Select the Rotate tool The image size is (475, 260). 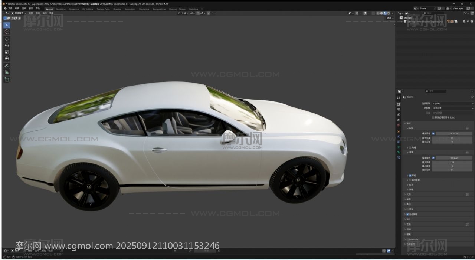(x=7, y=46)
